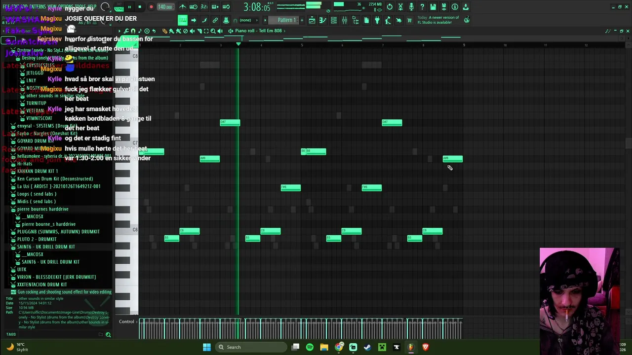Image resolution: width=632 pixels, height=355 pixels.
Task: Open the OPTIONS menu
Action: (x=66, y=6)
